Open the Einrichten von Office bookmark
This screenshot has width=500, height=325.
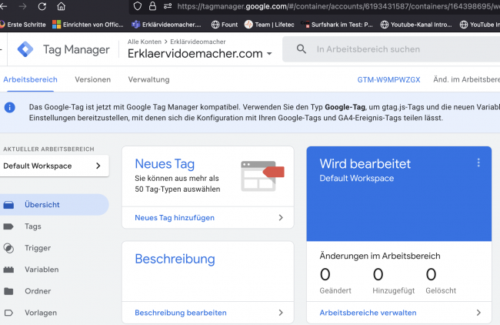pyautogui.click(x=88, y=25)
